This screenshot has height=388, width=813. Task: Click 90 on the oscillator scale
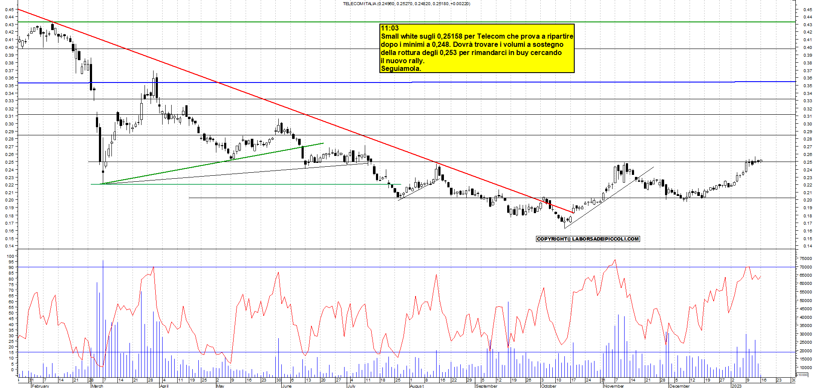[x=12, y=267]
